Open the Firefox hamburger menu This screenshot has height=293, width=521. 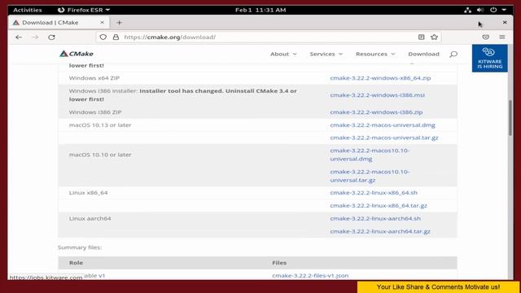pyautogui.click(x=502, y=37)
